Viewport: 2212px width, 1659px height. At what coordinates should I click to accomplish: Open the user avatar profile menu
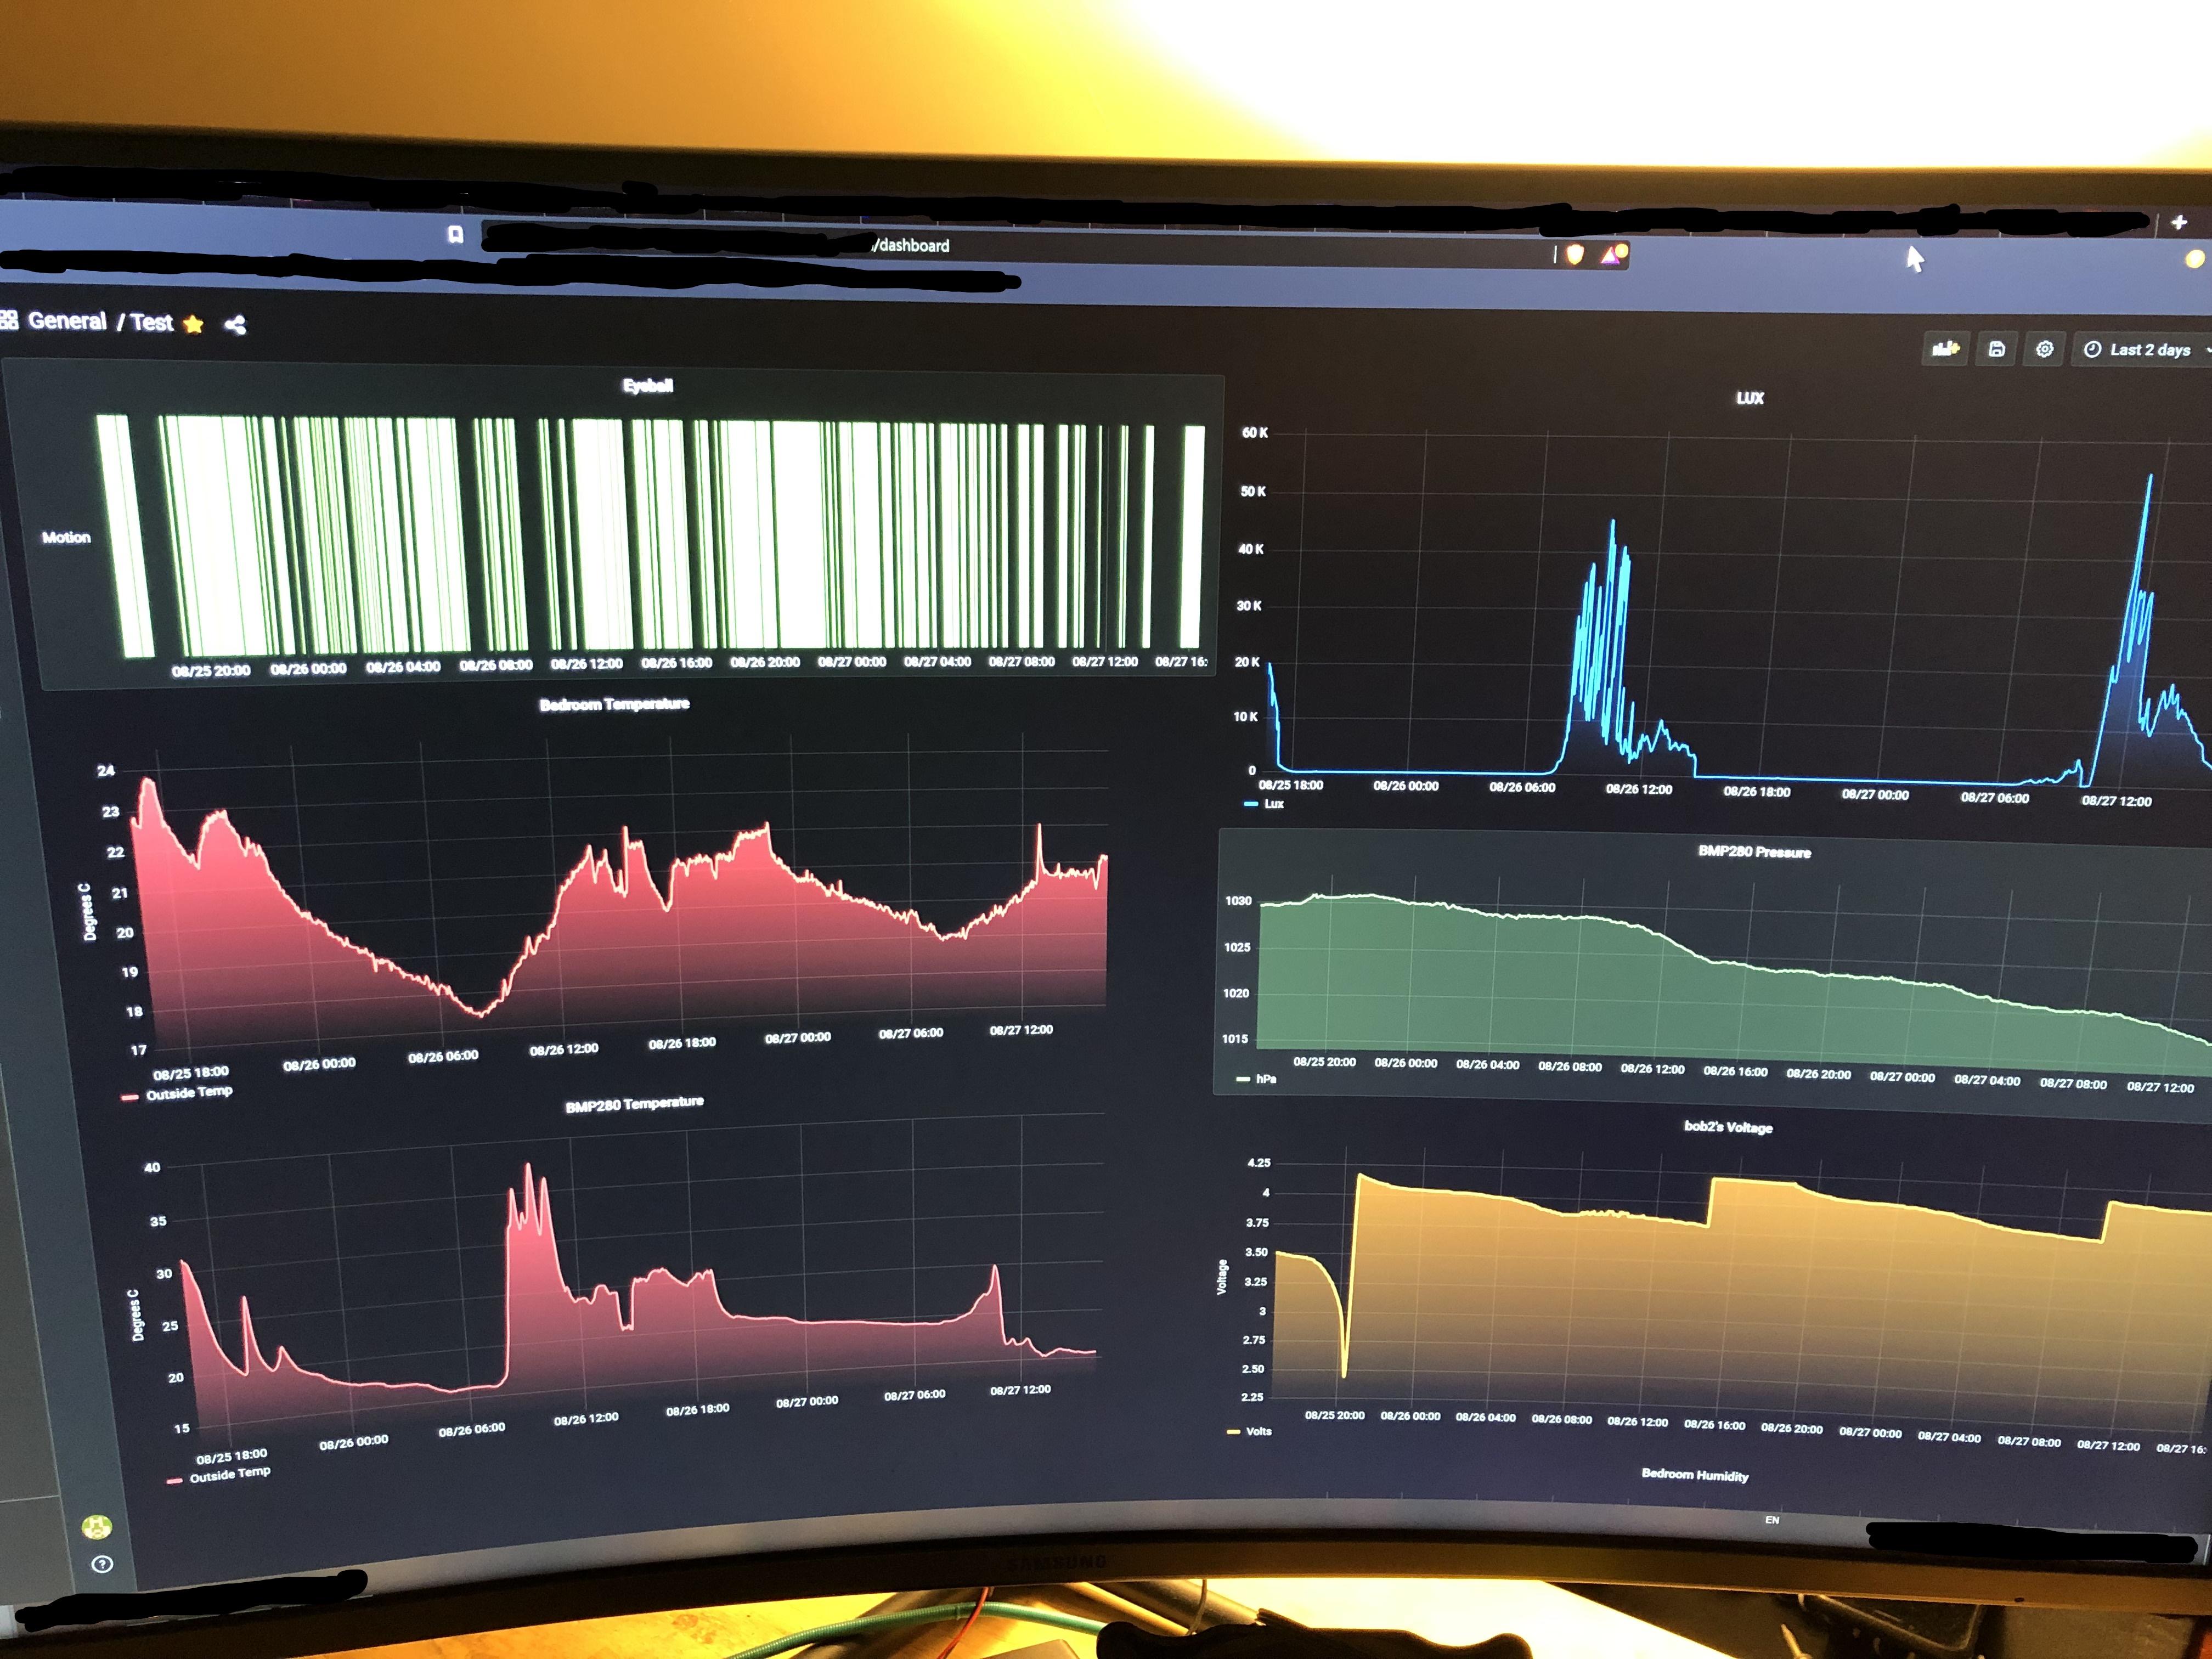pos(97,1527)
